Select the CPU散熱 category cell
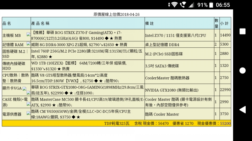 16,78
